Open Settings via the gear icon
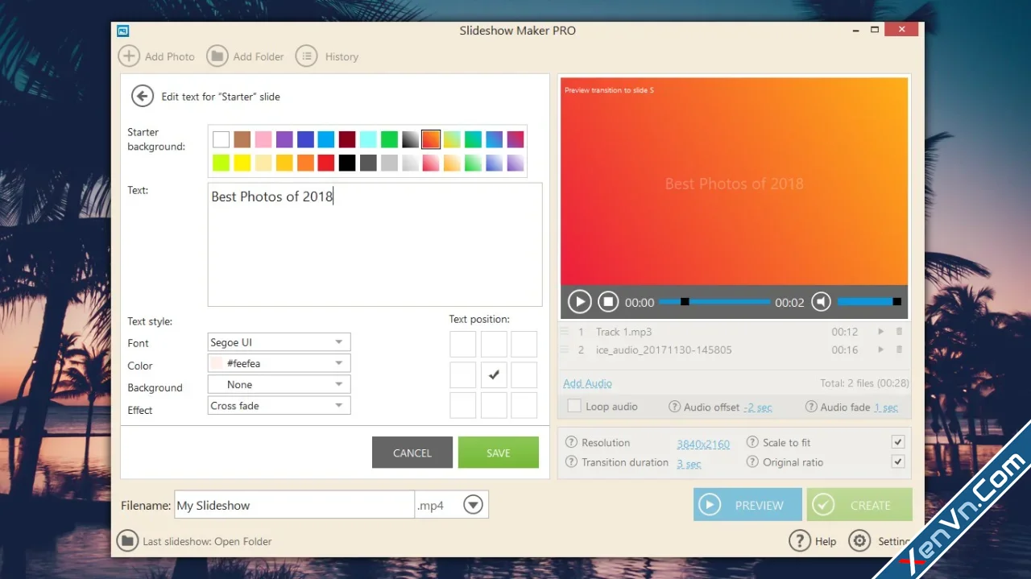This screenshot has height=579, width=1031. pos(860,541)
